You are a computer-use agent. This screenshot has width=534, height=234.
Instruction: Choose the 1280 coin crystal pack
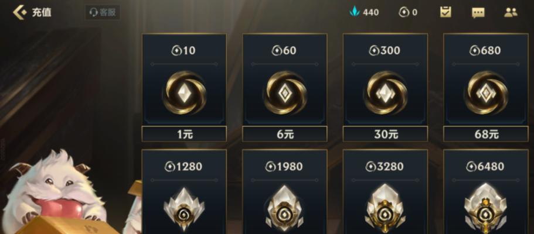(184, 192)
